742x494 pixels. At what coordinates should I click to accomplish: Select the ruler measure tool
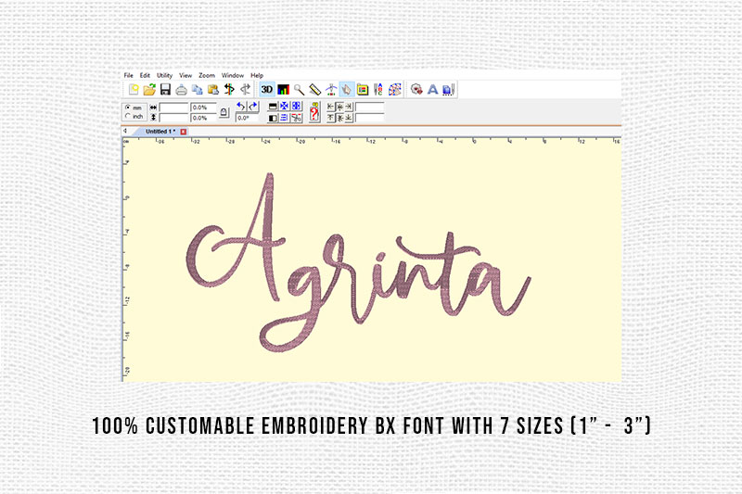[314, 89]
